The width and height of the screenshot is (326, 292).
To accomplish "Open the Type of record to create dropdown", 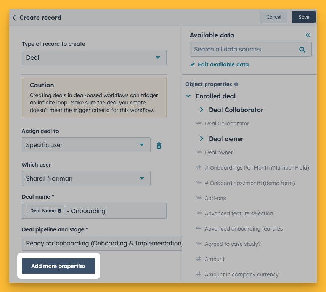I will (94, 58).
